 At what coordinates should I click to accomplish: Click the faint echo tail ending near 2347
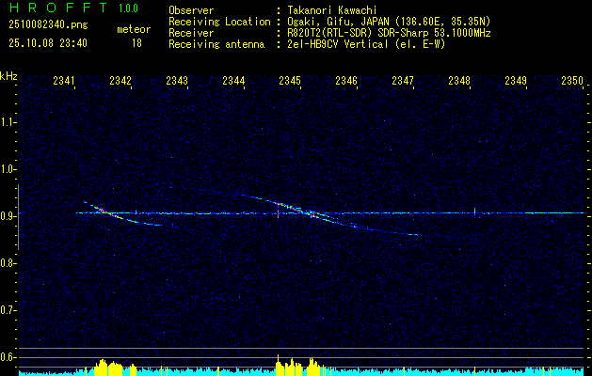(x=392, y=232)
